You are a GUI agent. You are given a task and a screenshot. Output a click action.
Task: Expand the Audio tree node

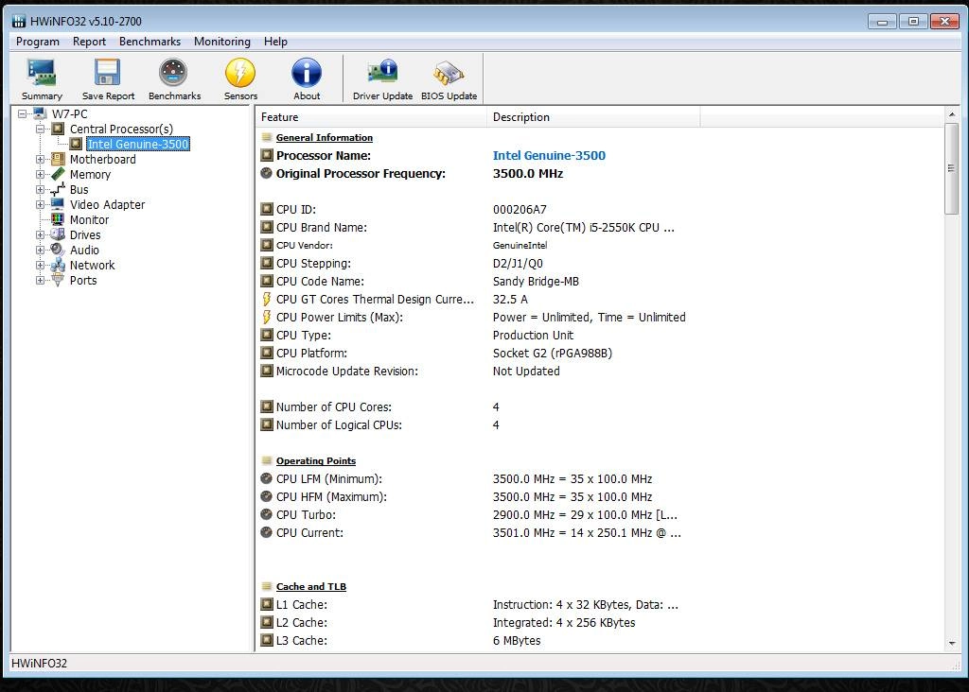pos(40,250)
